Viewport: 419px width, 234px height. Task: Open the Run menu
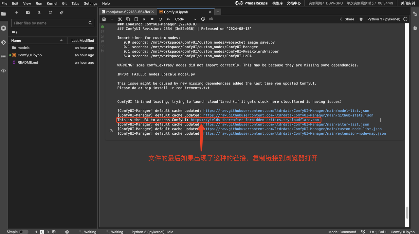click(39, 3)
